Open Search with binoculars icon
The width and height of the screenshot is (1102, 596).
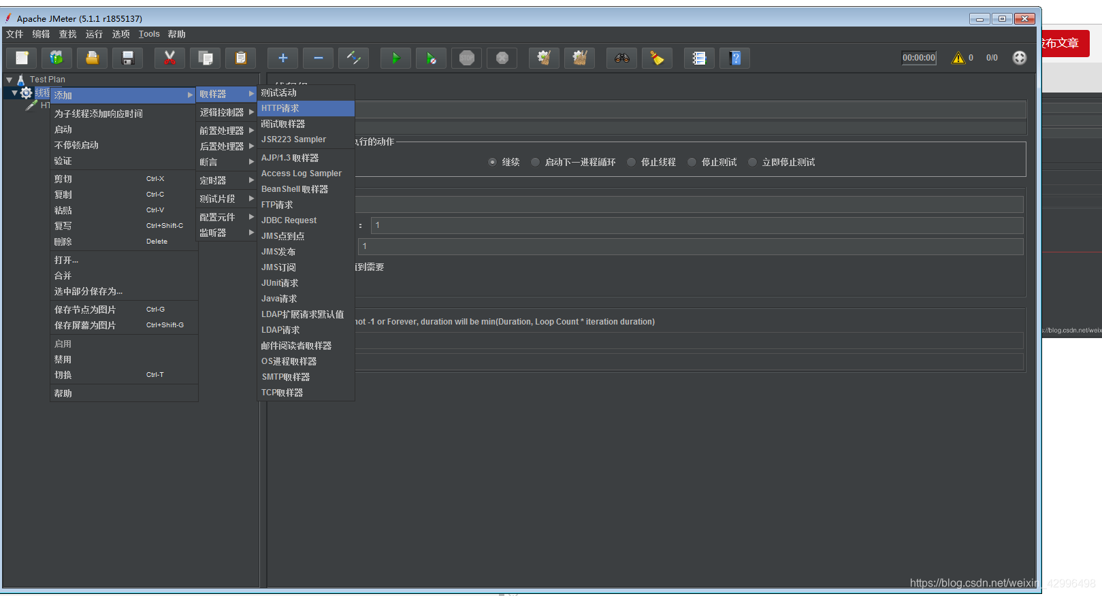pos(622,58)
